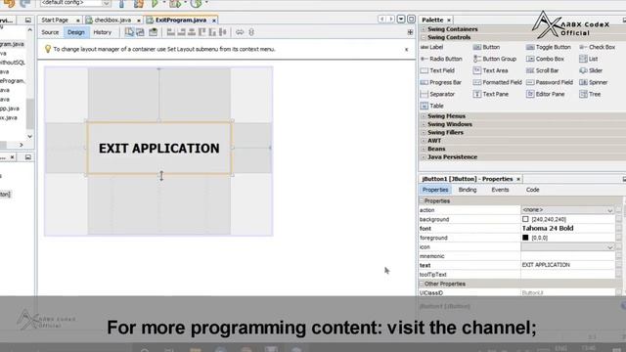The width and height of the screenshot is (626, 352).
Task: Click the Center Vertically icon
Action: 223,32
